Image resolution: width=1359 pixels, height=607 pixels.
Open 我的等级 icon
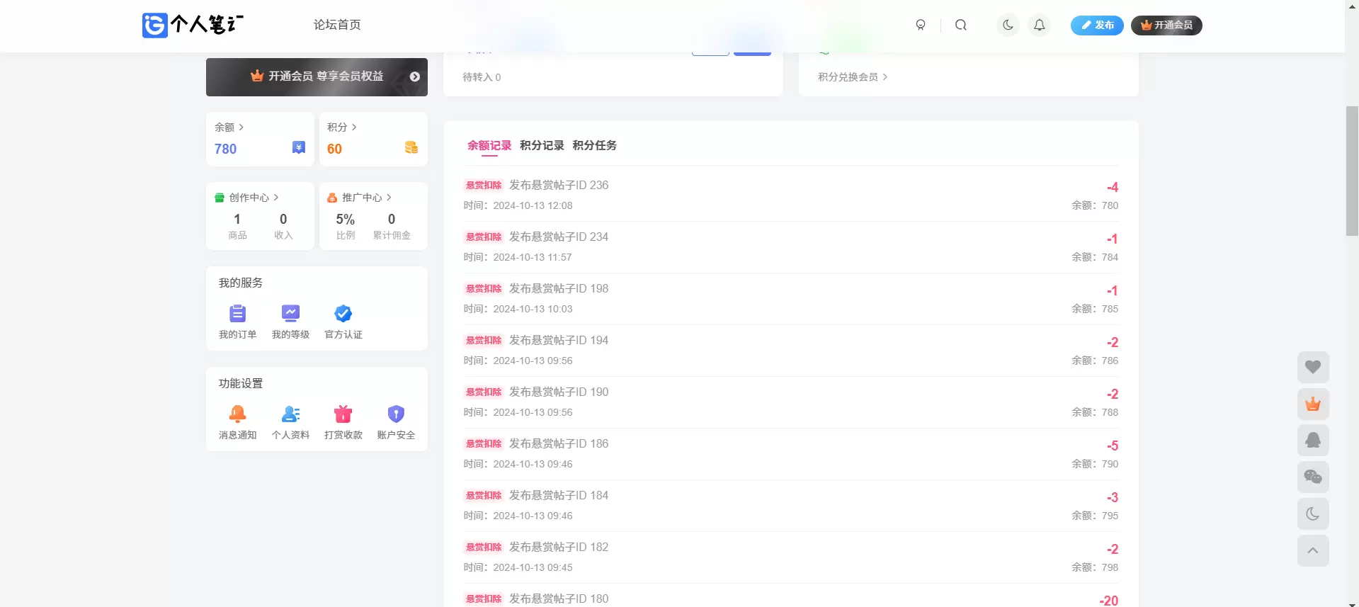(290, 313)
